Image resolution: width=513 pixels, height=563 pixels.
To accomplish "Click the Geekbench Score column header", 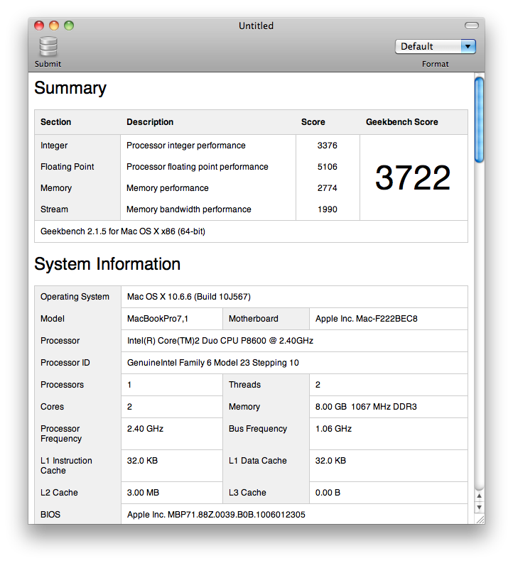I will coord(402,122).
